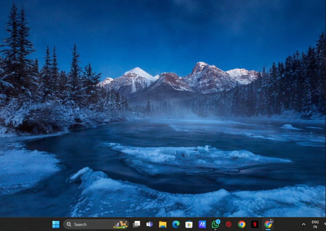The width and height of the screenshot is (326, 231).
Task: Switch to active Chrome window with profile badge
Action: pos(268,224)
